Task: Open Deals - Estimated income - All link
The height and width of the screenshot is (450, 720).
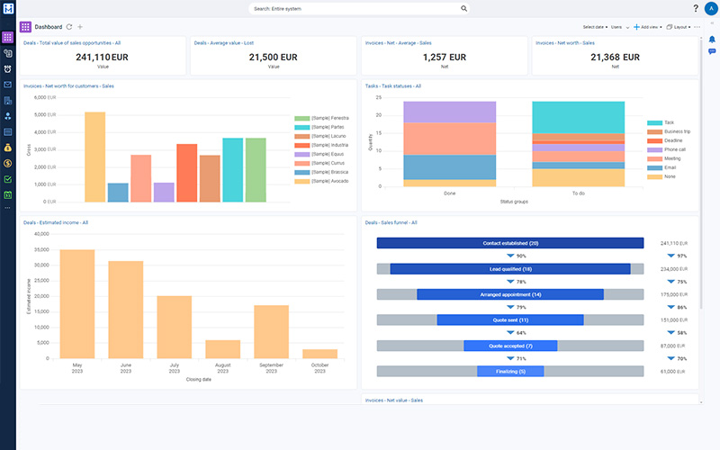Action: (x=56, y=222)
